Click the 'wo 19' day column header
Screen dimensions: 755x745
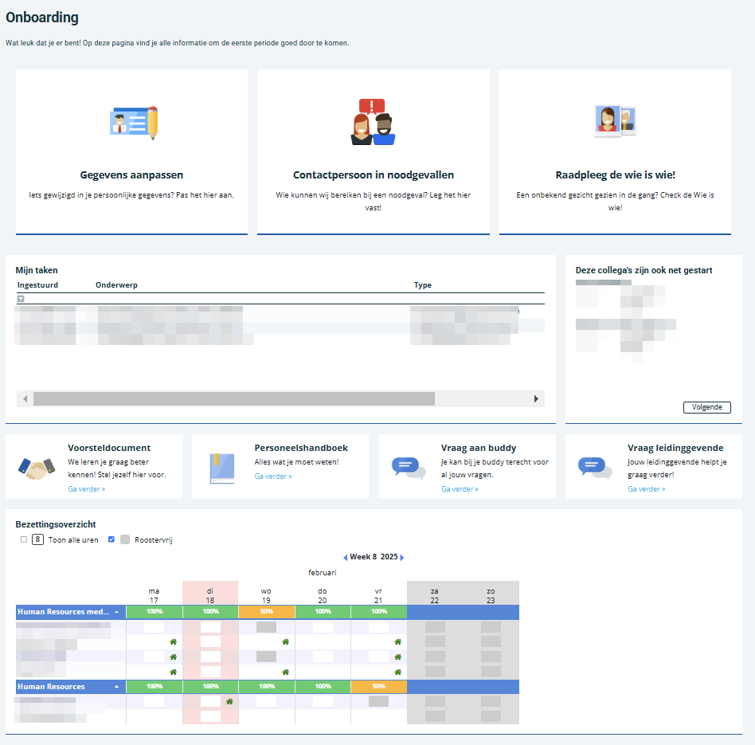coord(266,596)
